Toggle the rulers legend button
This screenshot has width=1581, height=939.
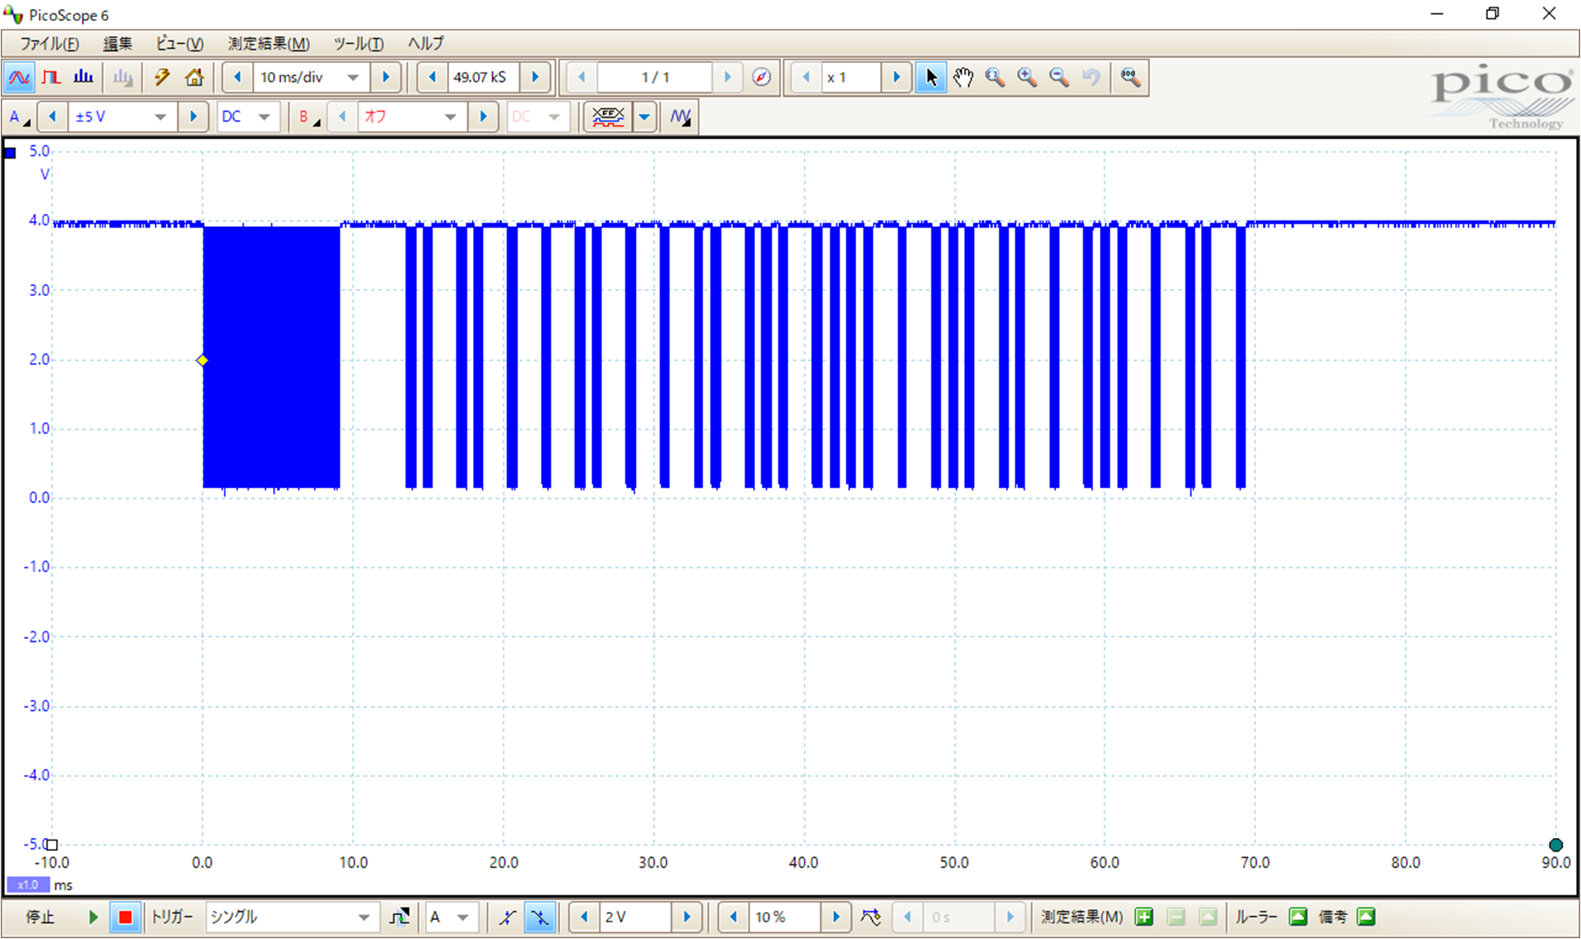1298,917
